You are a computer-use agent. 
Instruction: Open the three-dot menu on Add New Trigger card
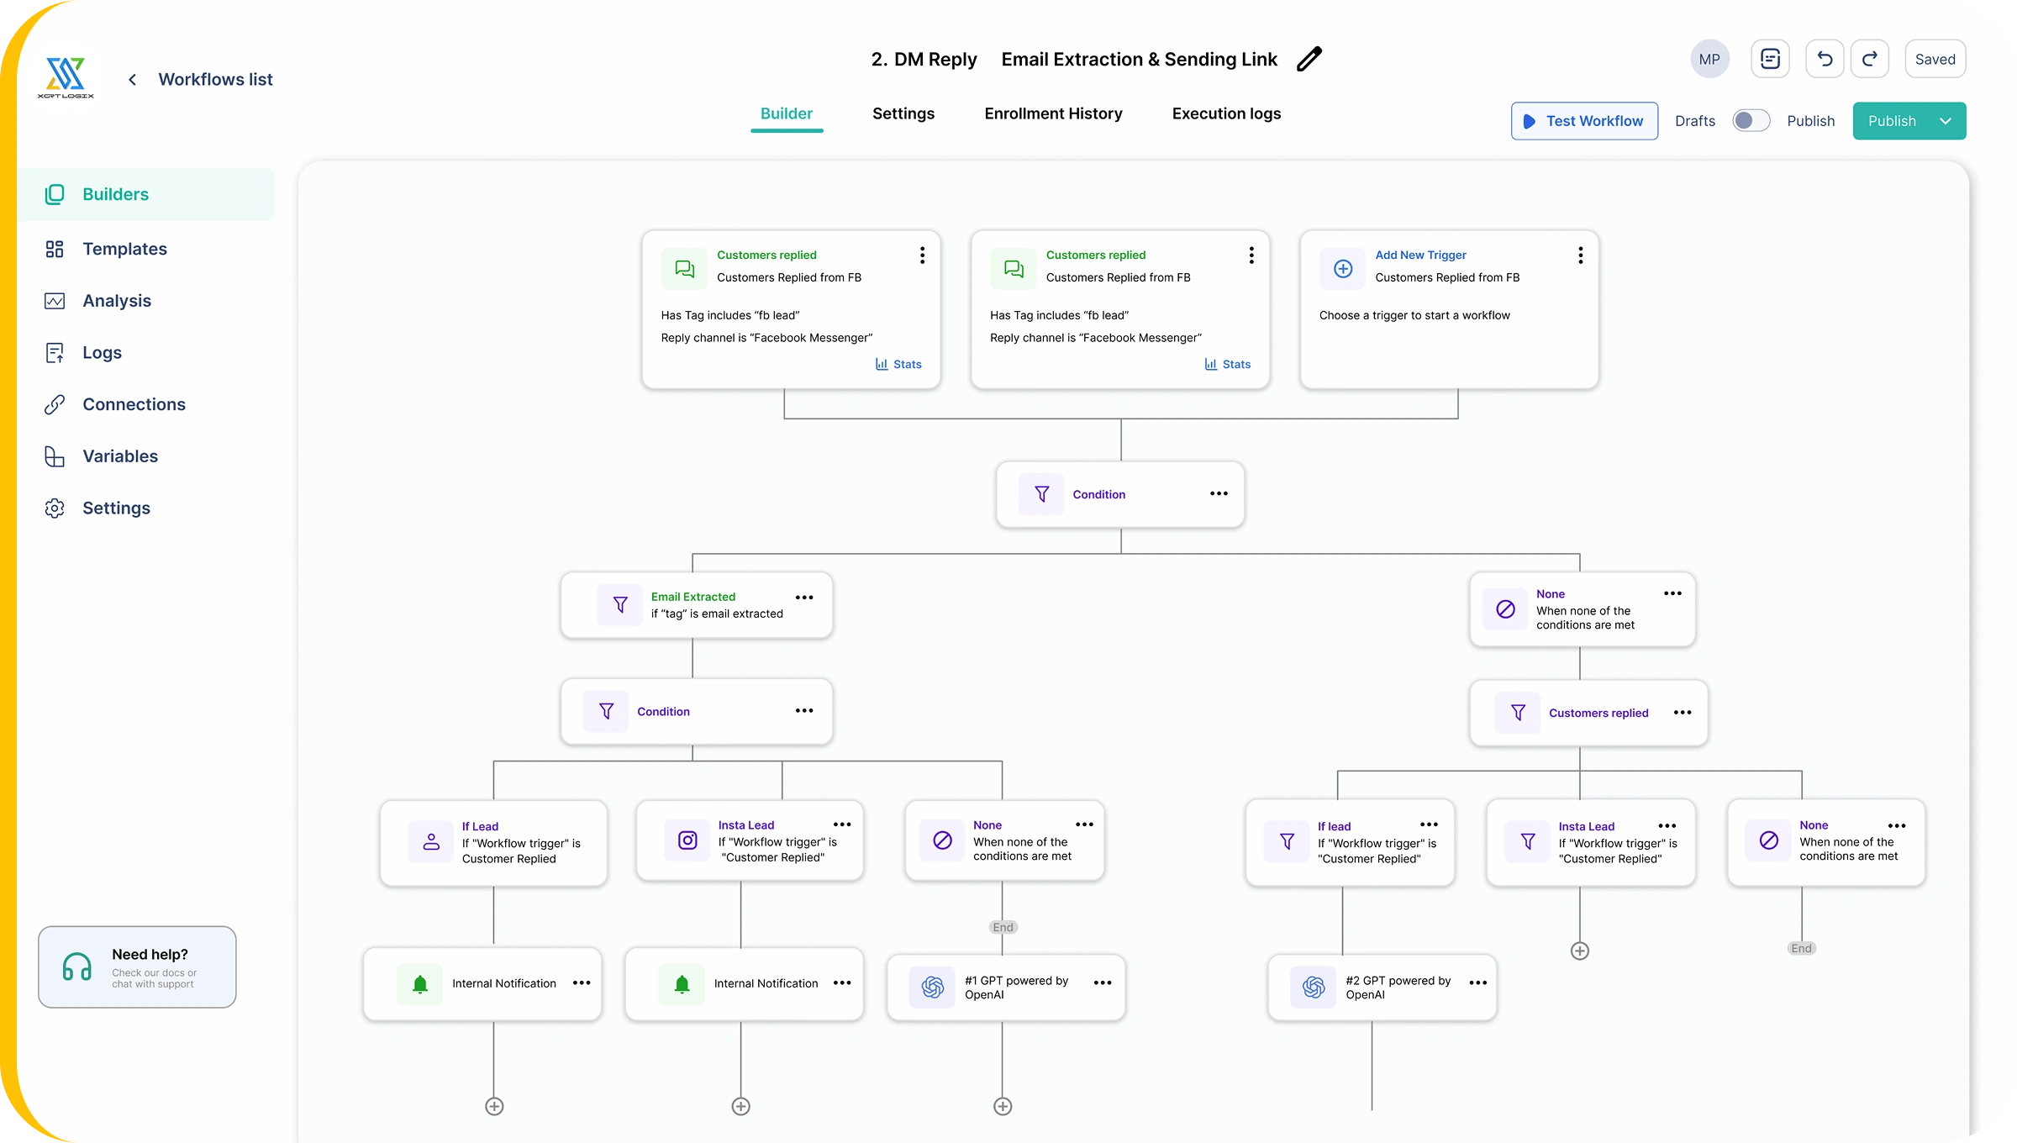1581,255
